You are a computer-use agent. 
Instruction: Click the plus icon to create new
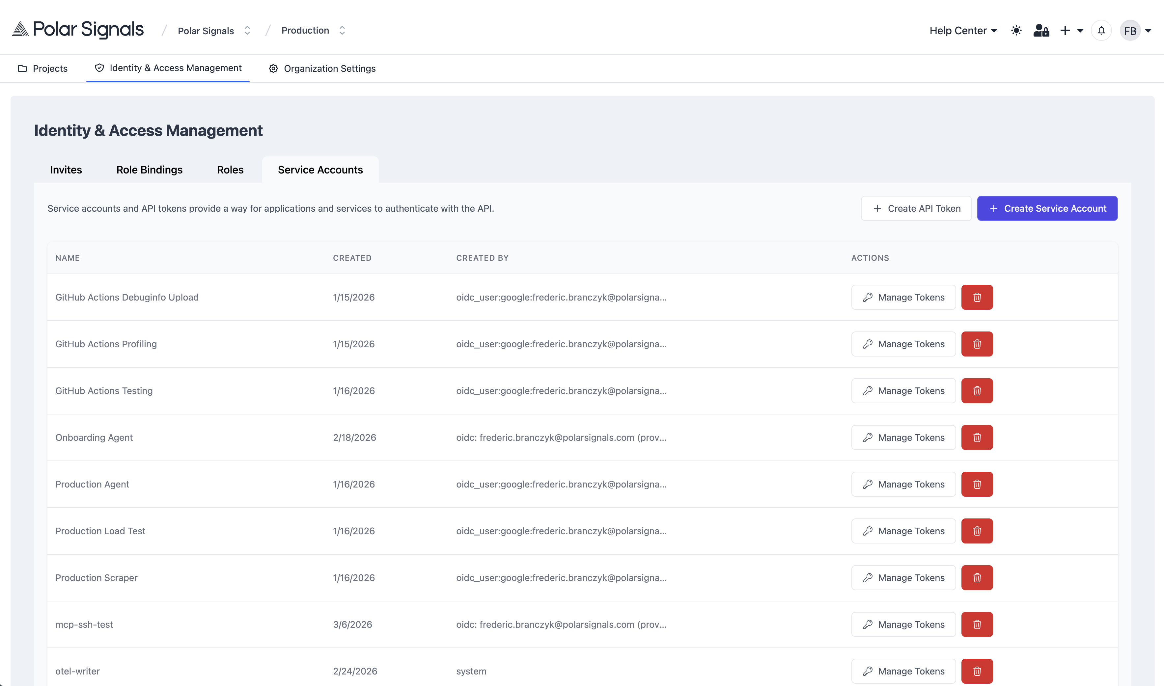(x=1066, y=30)
